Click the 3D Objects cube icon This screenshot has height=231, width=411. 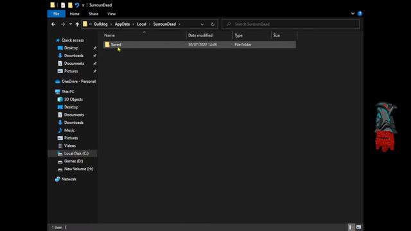click(60, 99)
